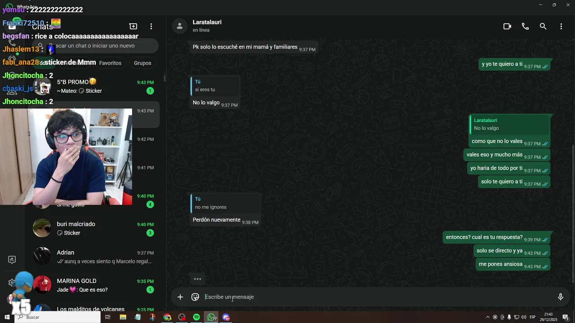Open Spotify from the taskbar

point(196,317)
